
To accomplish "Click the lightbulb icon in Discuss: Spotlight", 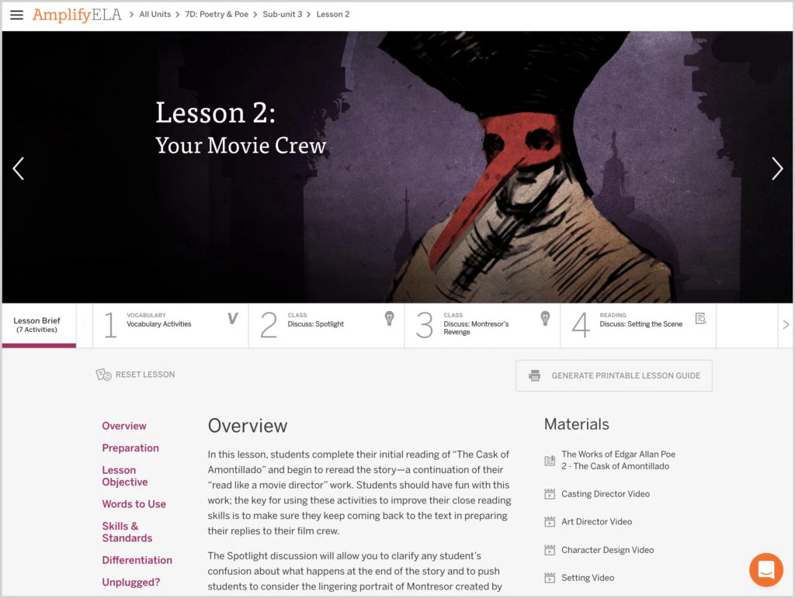I will click(x=390, y=319).
